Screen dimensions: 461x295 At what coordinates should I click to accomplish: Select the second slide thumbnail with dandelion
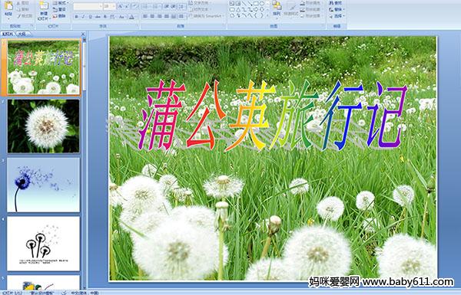[x=44, y=126]
